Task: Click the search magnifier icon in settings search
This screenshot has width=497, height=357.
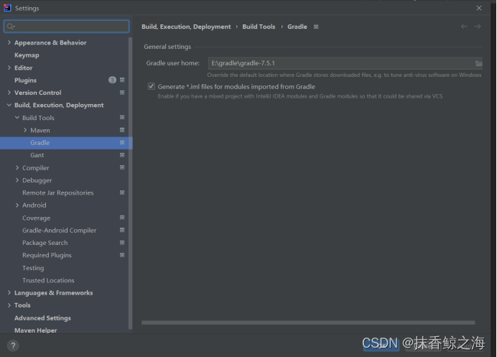Action: pyautogui.click(x=11, y=27)
